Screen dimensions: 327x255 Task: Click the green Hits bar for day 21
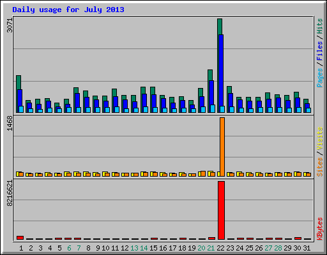(210, 75)
